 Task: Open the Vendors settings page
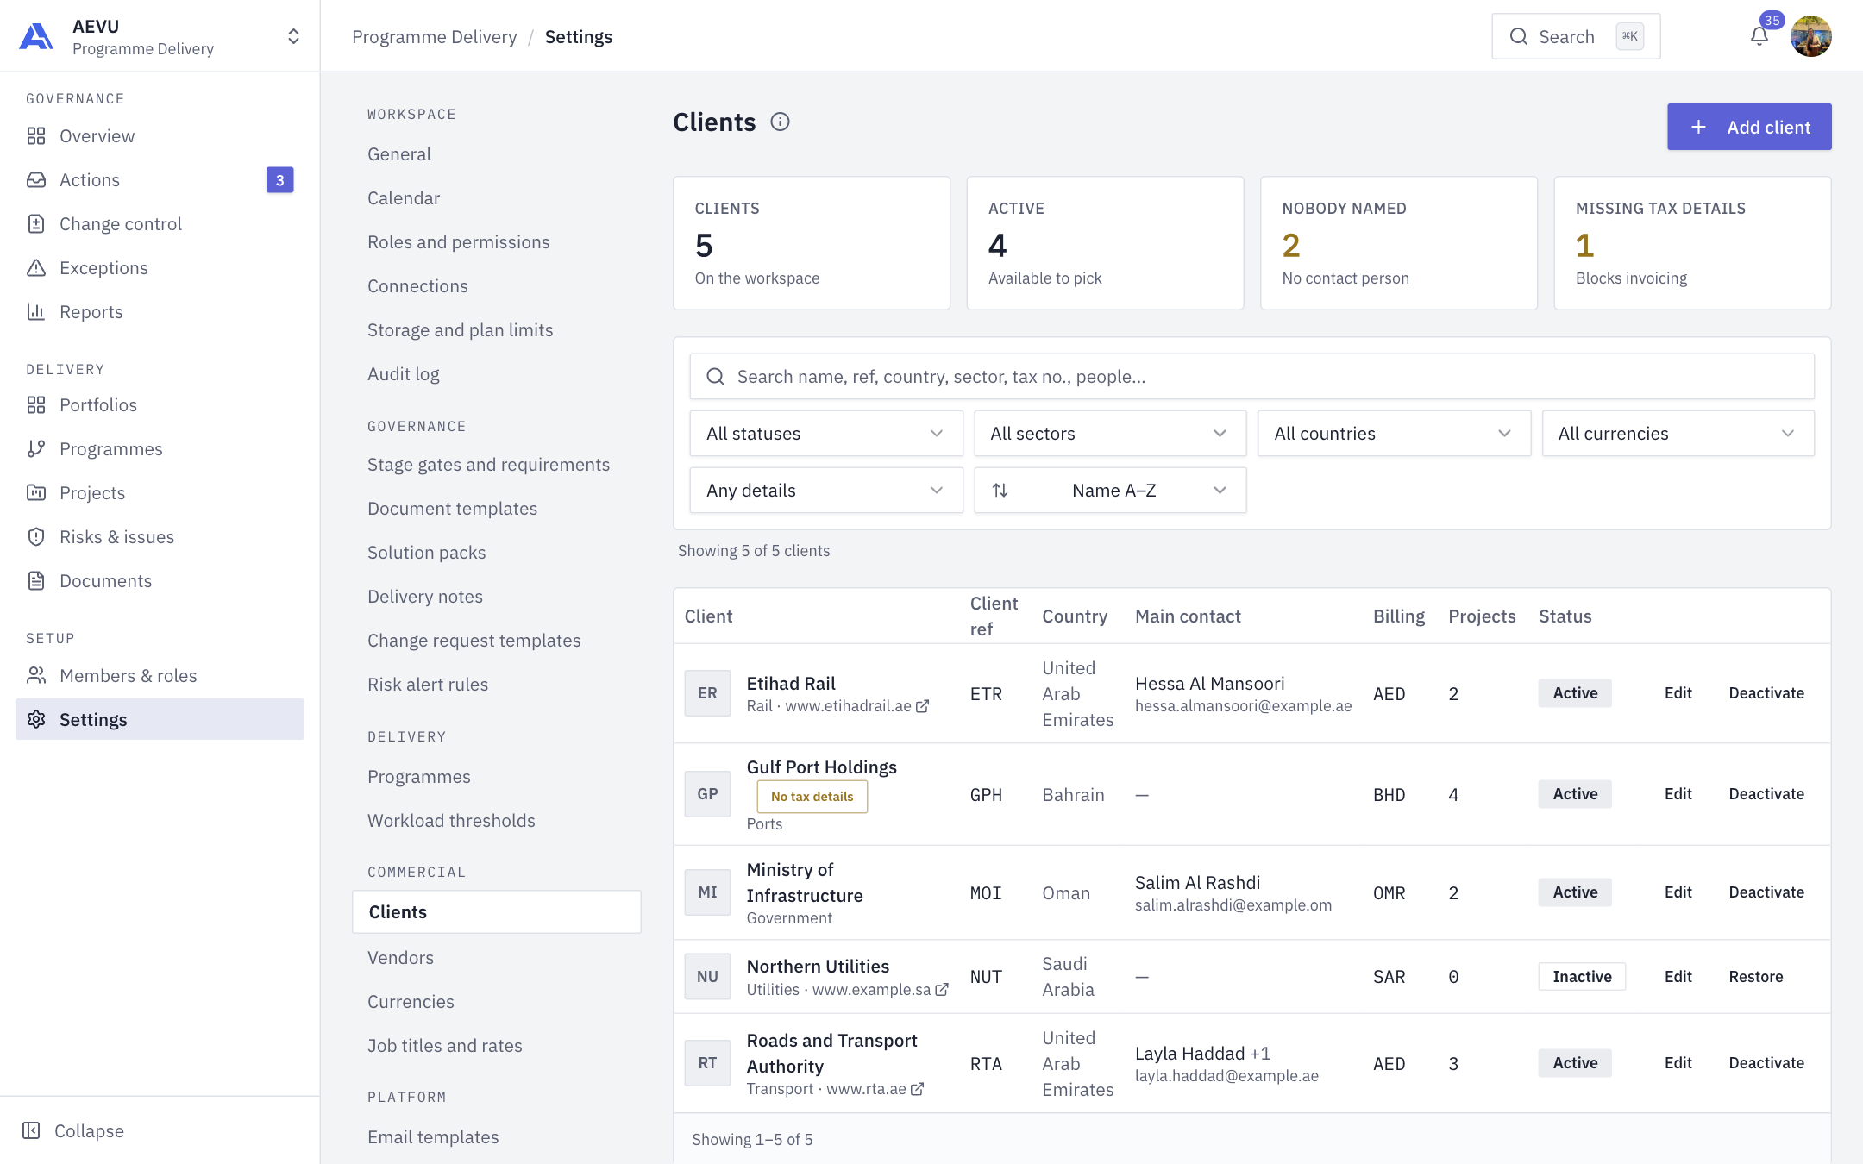(400, 958)
